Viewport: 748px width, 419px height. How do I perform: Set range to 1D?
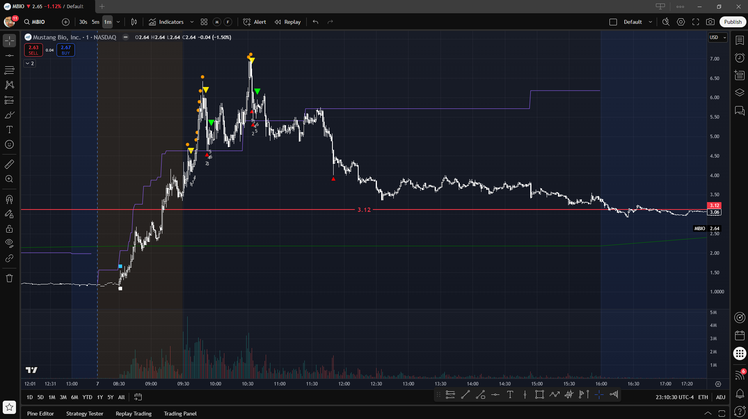pyautogui.click(x=30, y=397)
